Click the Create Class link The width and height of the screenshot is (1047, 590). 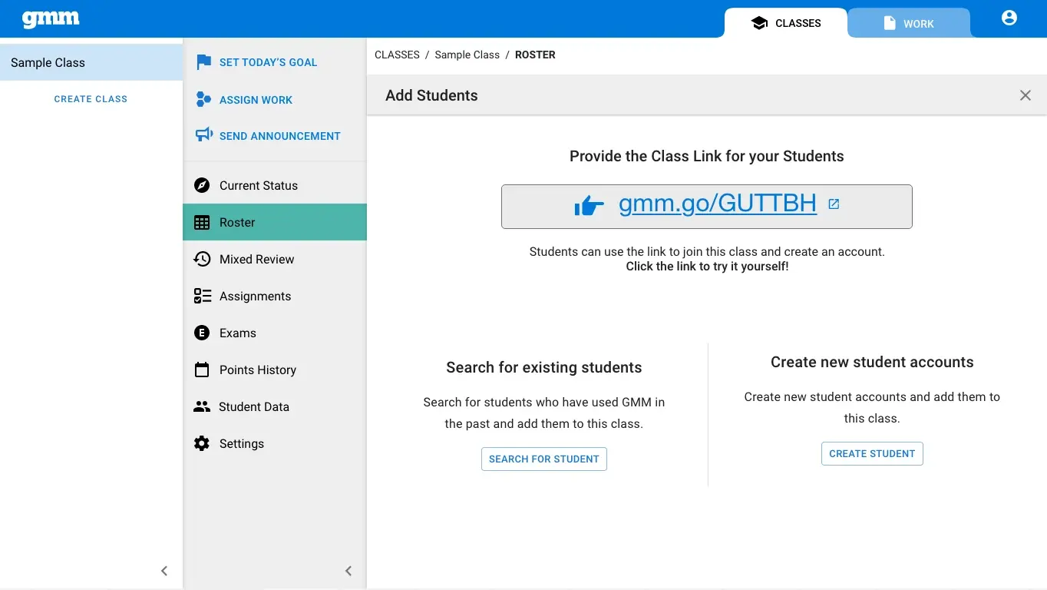point(91,99)
